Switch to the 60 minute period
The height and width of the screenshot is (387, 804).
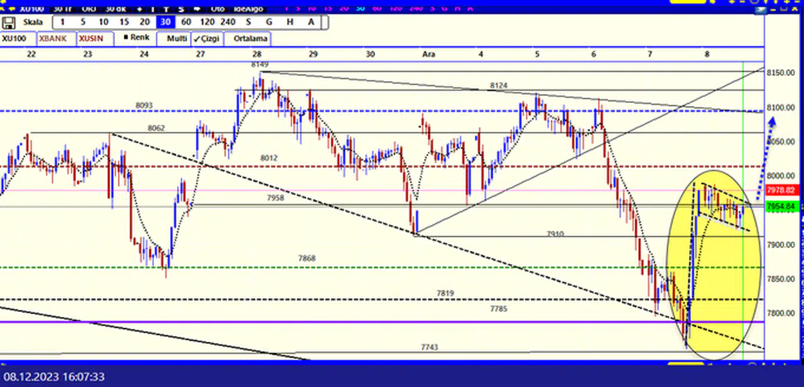tap(186, 22)
